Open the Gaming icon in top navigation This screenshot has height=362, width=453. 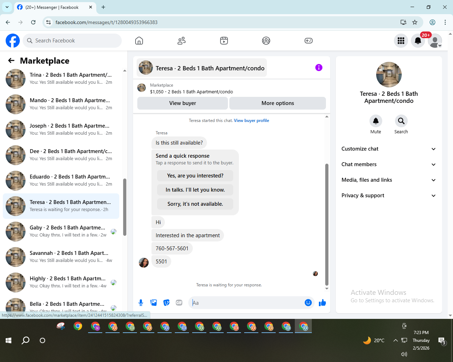[x=309, y=41]
